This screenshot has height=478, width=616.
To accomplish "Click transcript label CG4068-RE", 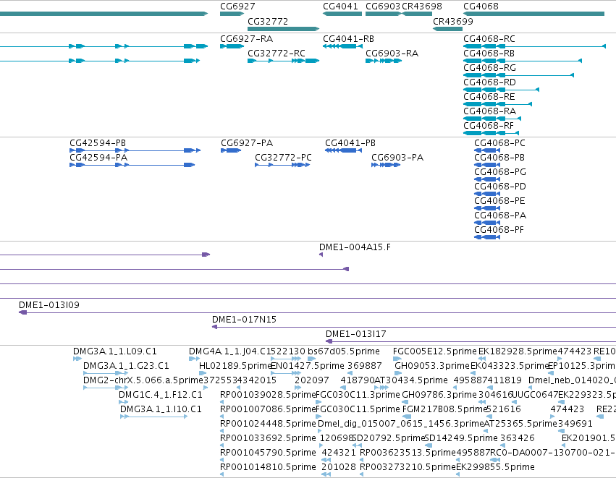I will (x=489, y=97).
